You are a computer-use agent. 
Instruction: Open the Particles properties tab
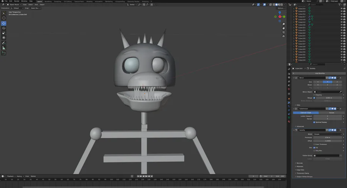point(289,106)
